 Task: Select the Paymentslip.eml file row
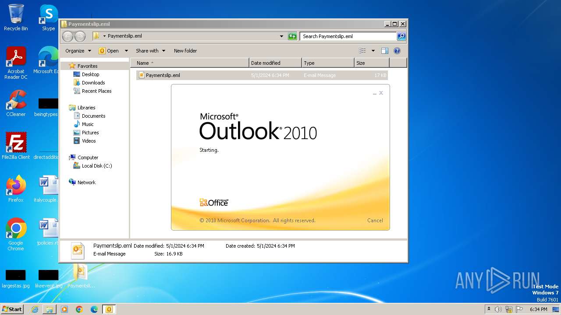[x=262, y=75]
